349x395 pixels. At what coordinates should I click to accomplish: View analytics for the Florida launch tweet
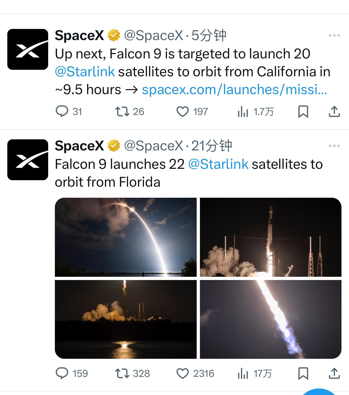(243, 373)
